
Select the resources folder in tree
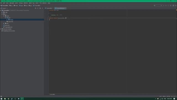[10, 22]
